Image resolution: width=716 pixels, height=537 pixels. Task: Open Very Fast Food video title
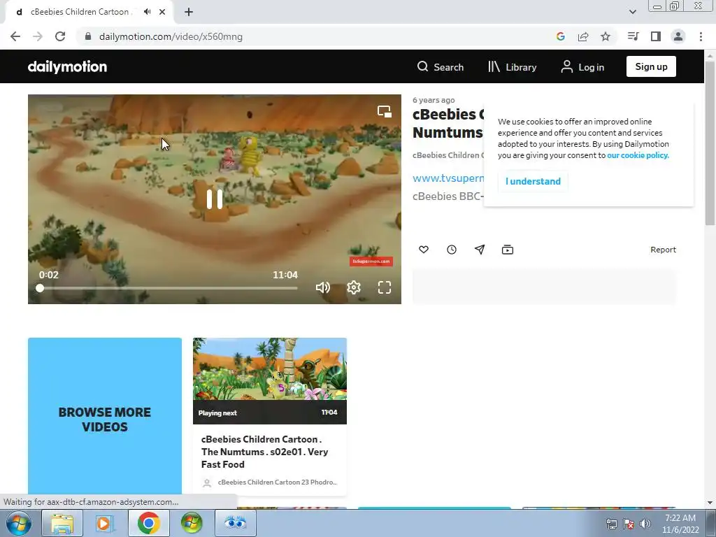tap(264, 452)
